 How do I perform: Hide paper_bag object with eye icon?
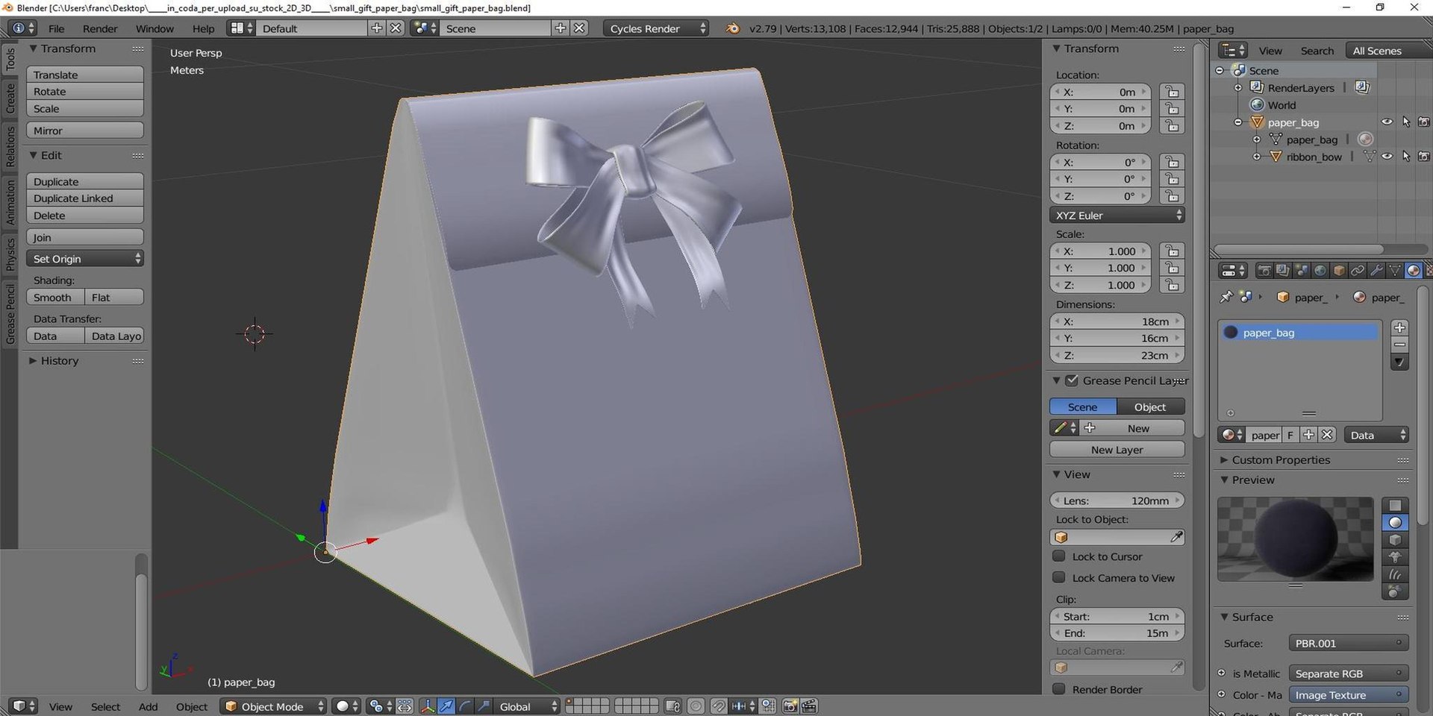(x=1387, y=122)
